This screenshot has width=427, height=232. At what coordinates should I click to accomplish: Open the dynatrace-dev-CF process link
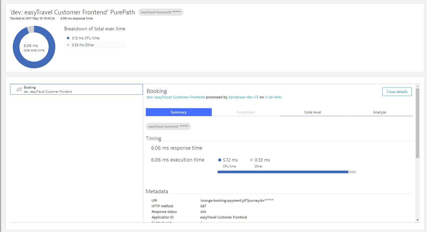243,97
